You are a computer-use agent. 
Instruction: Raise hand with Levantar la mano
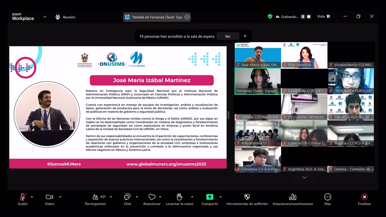point(179,197)
